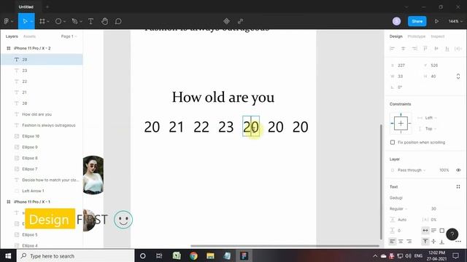Screen dimensions: 467x262
Task: Select the Move tool
Action: tap(25, 21)
